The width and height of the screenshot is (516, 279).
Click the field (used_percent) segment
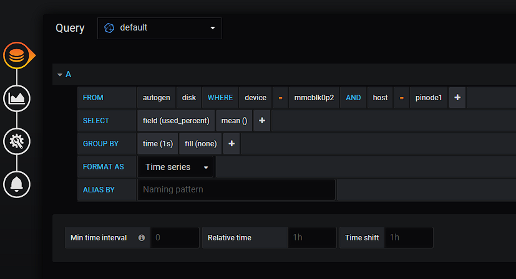(177, 121)
